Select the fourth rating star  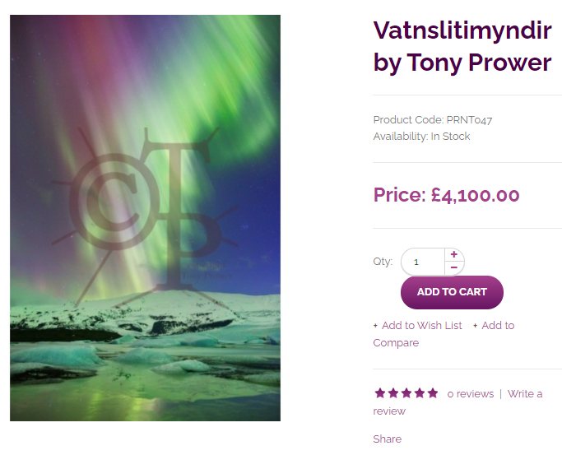click(x=420, y=393)
